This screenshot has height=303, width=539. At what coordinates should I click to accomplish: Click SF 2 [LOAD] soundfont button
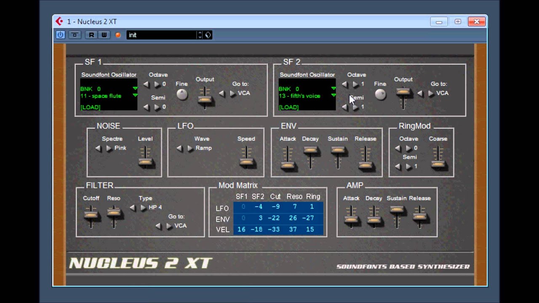pyautogui.click(x=288, y=107)
